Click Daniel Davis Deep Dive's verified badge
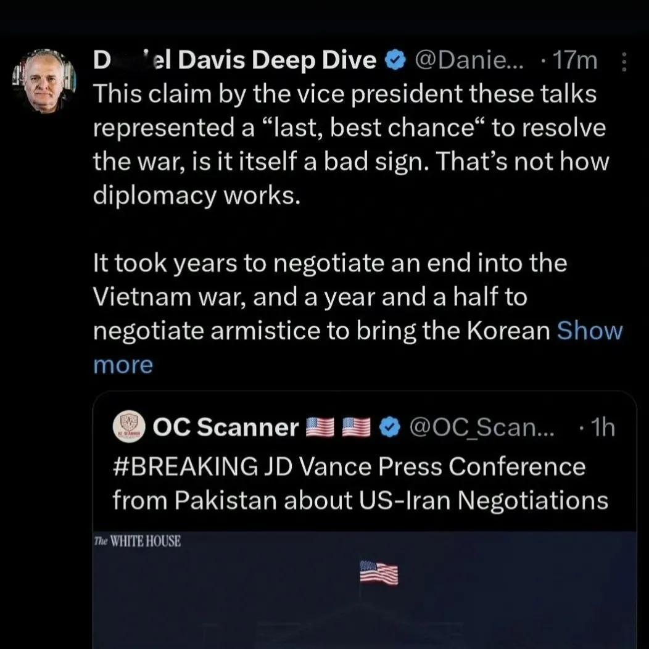649x649 pixels. pos(394,59)
